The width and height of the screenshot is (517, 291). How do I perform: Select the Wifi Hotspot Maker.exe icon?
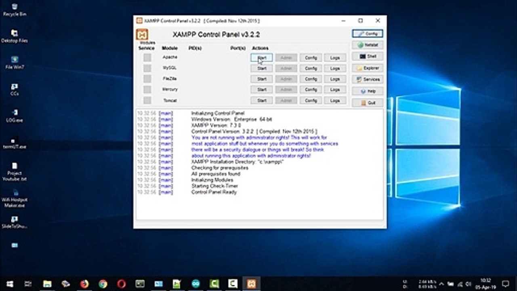(15, 198)
